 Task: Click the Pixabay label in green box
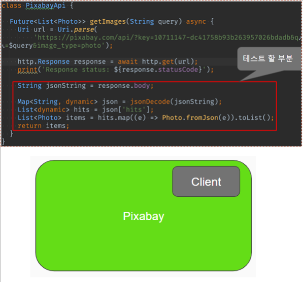pyautogui.click(x=144, y=216)
